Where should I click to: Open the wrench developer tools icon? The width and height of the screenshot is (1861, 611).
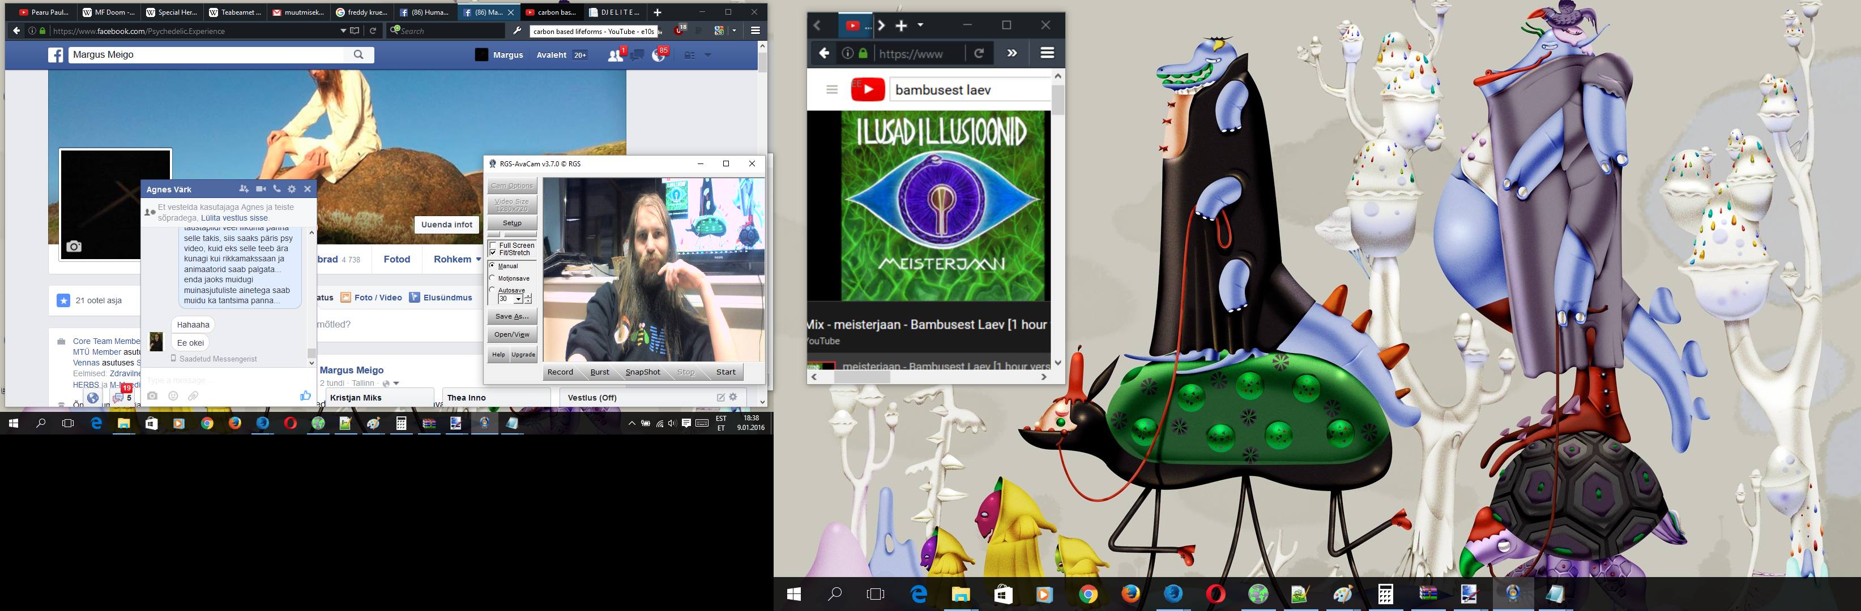(x=517, y=31)
